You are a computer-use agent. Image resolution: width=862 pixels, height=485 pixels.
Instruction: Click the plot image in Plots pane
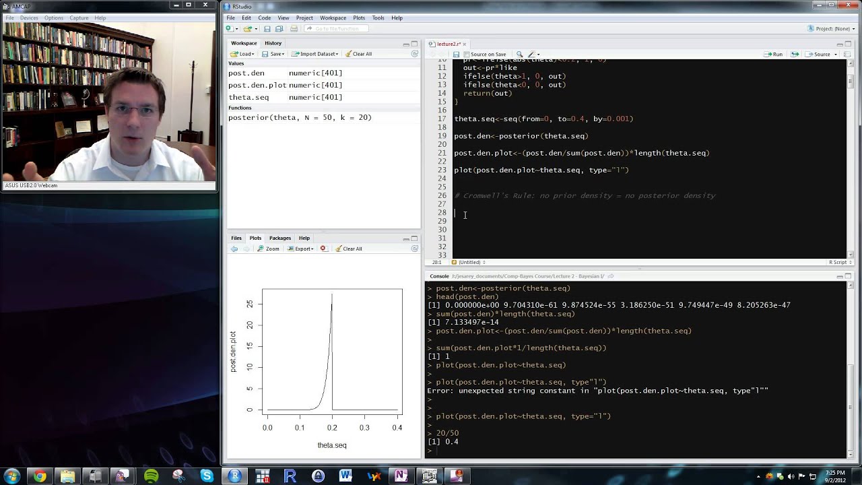[x=323, y=355]
